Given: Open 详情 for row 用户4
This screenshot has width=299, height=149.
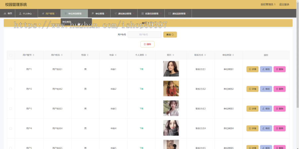Looking at the screenshot, I should [x=252, y=128].
